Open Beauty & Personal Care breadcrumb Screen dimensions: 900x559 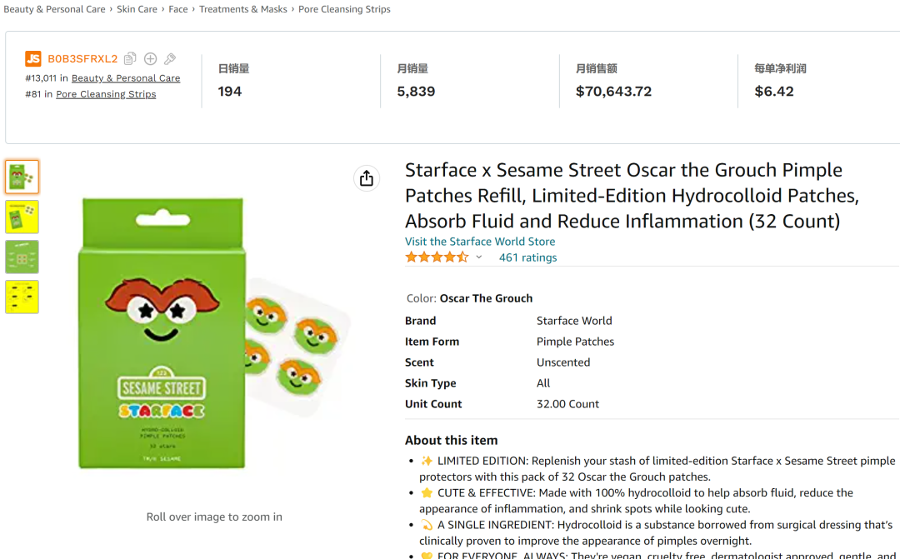click(55, 9)
